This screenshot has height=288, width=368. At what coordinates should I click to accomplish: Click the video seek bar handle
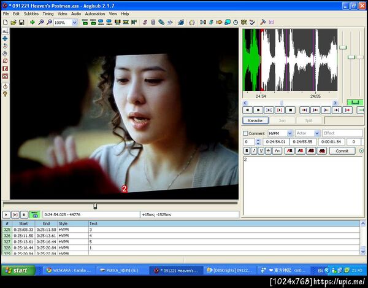95,206
